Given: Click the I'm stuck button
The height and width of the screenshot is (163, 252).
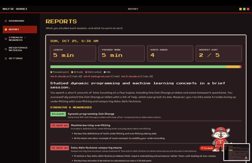Looking at the screenshot, I should point(207,148).
